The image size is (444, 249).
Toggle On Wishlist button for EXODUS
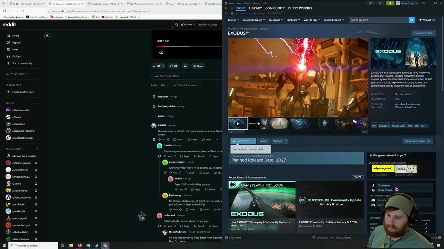coord(241,141)
